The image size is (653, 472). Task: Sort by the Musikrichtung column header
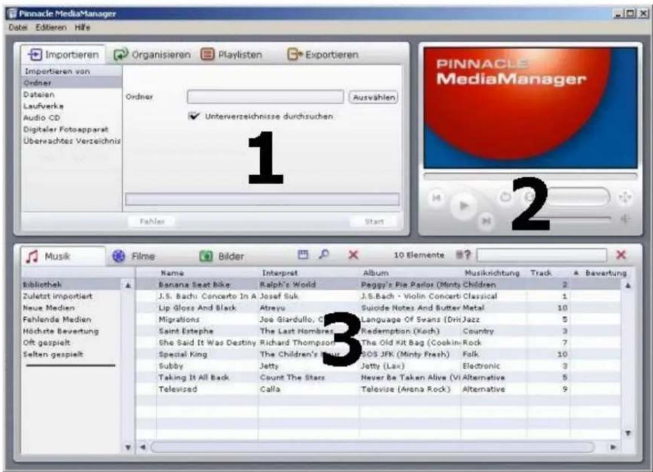[x=494, y=273]
